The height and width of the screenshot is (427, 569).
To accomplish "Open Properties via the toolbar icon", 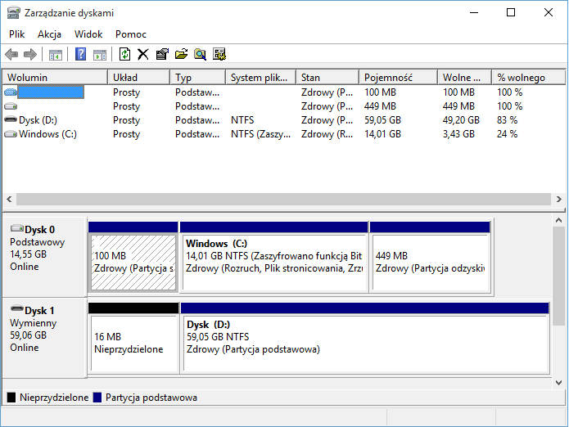I will tap(162, 55).
